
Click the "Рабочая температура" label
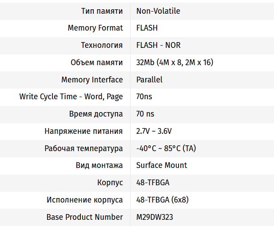pyautogui.click(x=83, y=148)
